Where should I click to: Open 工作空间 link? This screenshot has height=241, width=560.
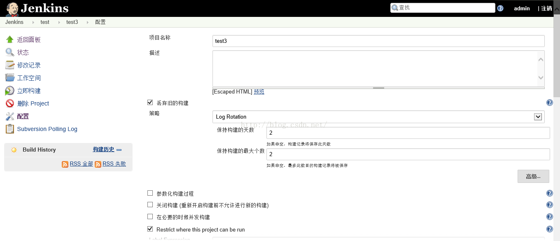pyautogui.click(x=29, y=78)
